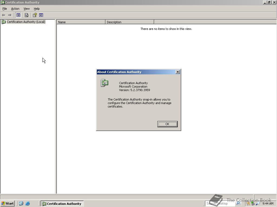This screenshot has height=207, width=277.
Task: Click the Back arrow toolbar icon
Action: [x=4, y=15]
